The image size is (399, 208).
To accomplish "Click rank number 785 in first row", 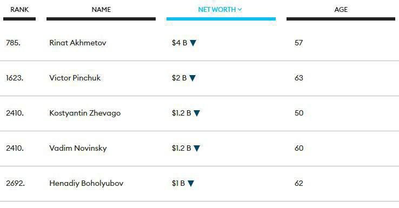I will point(13,43).
